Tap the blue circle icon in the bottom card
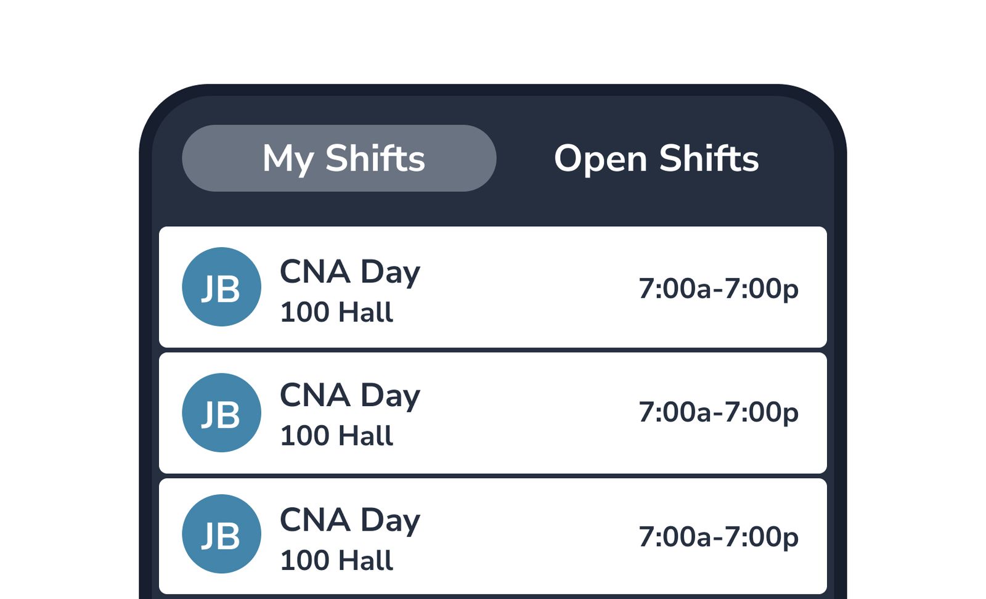The width and height of the screenshot is (986, 599). tap(222, 534)
